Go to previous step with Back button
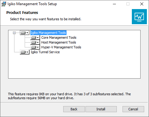Viewport: 149px width, 117px height. 74,109
